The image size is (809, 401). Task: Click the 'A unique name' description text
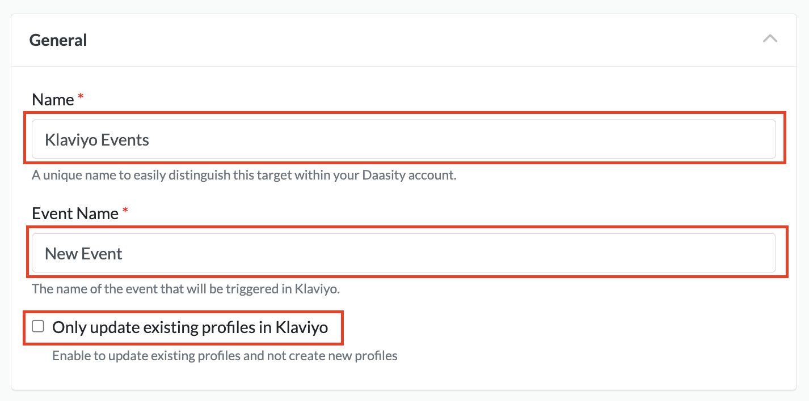244,175
